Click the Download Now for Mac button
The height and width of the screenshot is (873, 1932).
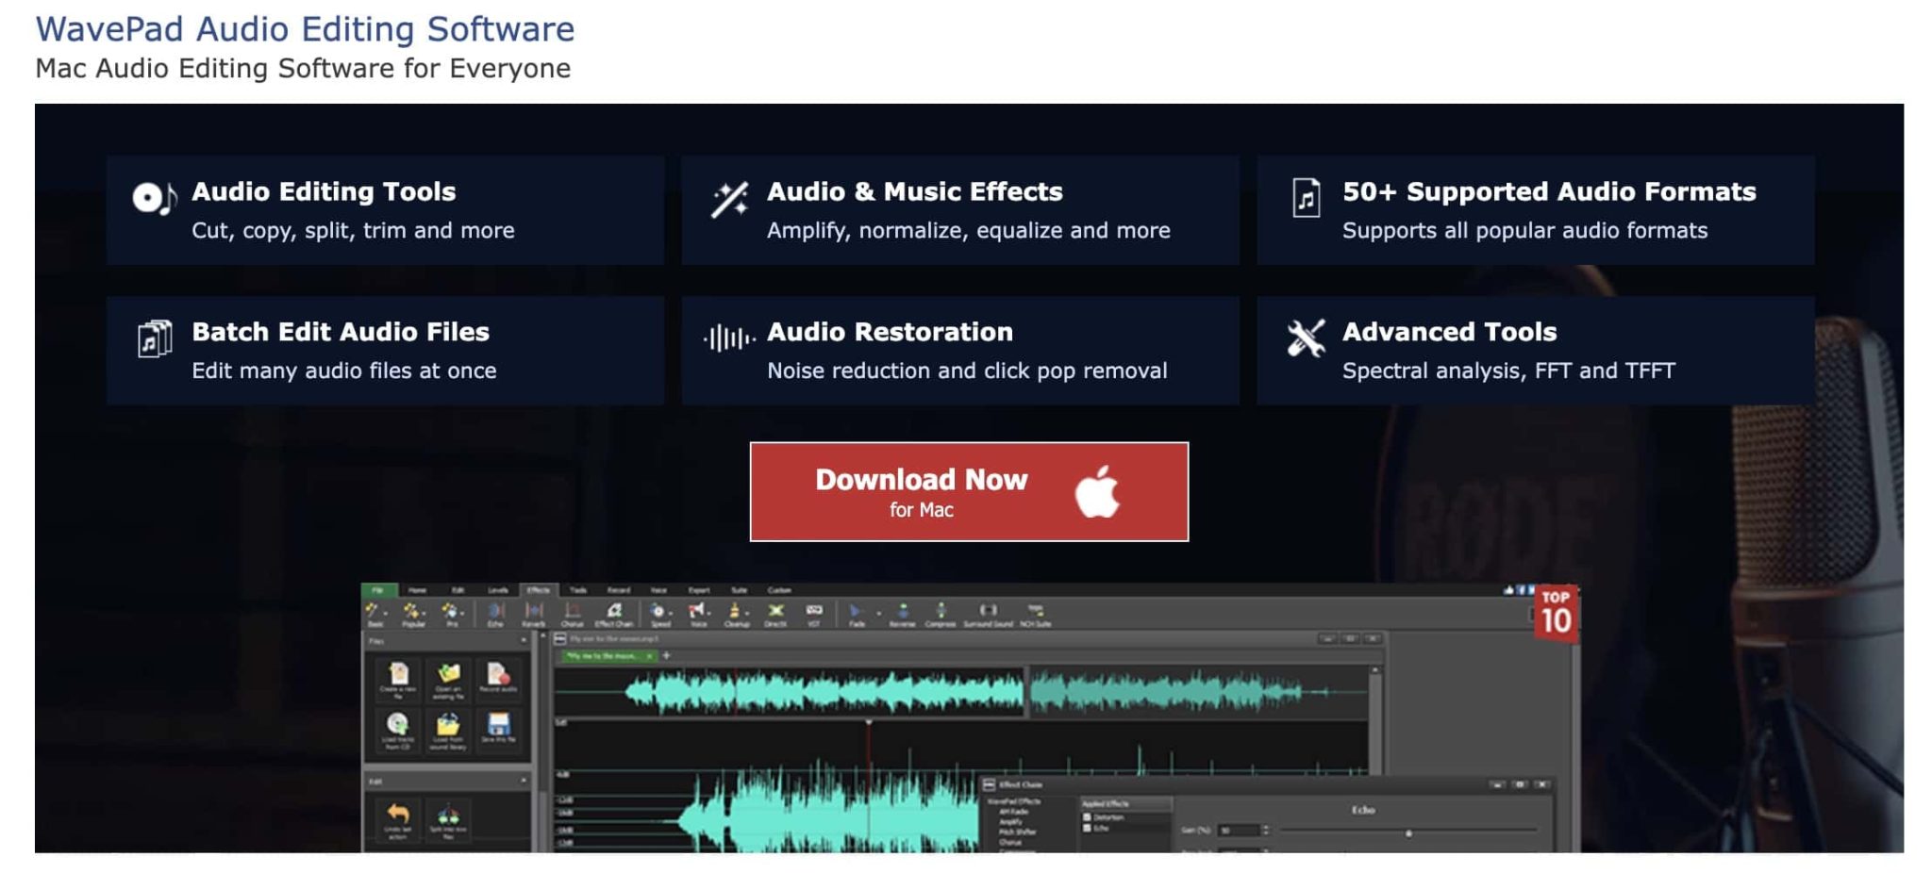click(x=969, y=492)
